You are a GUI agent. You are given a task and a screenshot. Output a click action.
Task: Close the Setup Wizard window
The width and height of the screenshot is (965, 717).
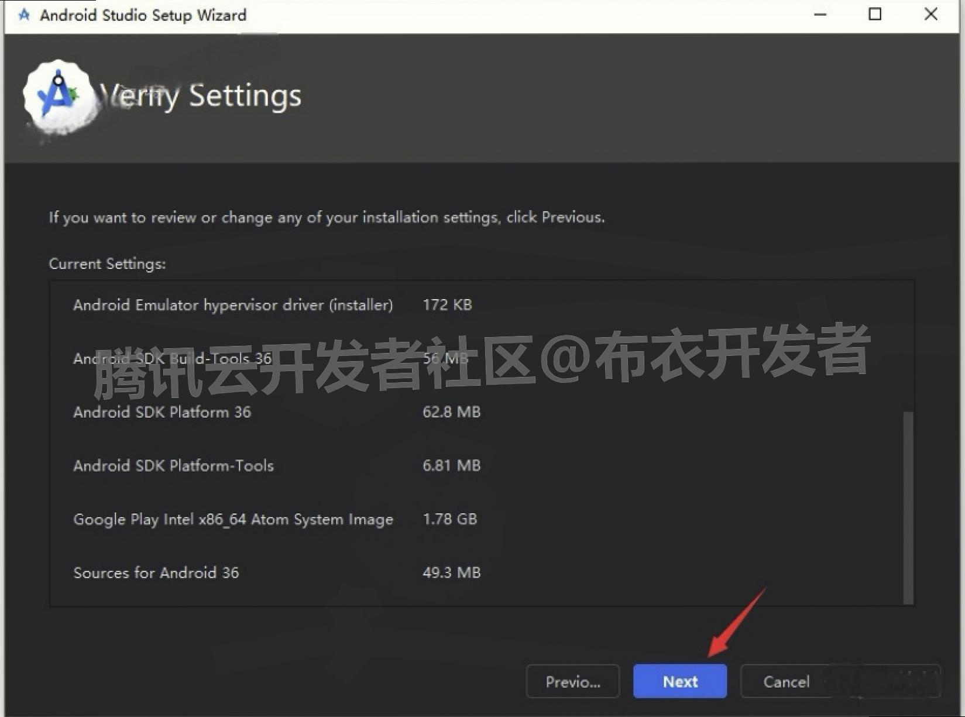930,15
